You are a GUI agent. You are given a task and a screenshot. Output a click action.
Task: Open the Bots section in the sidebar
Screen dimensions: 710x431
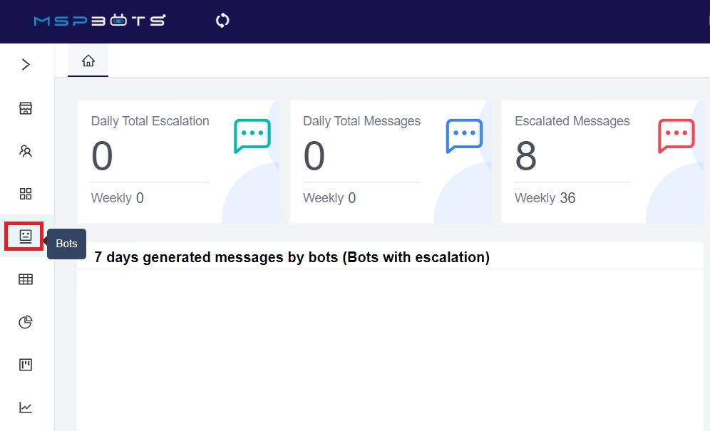point(25,236)
